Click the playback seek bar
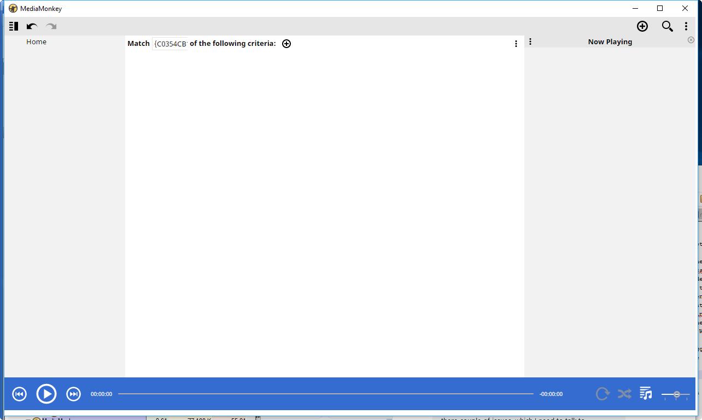This screenshot has width=702, height=420. [x=325, y=394]
